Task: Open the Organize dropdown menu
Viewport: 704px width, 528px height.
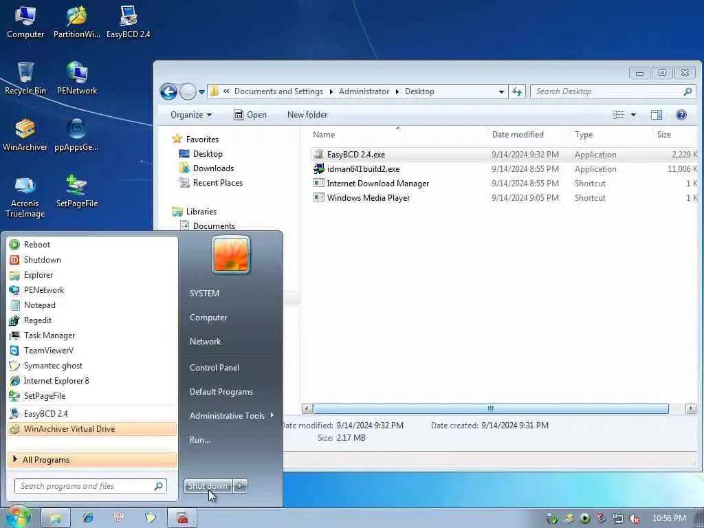Action: click(x=191, y=115)
